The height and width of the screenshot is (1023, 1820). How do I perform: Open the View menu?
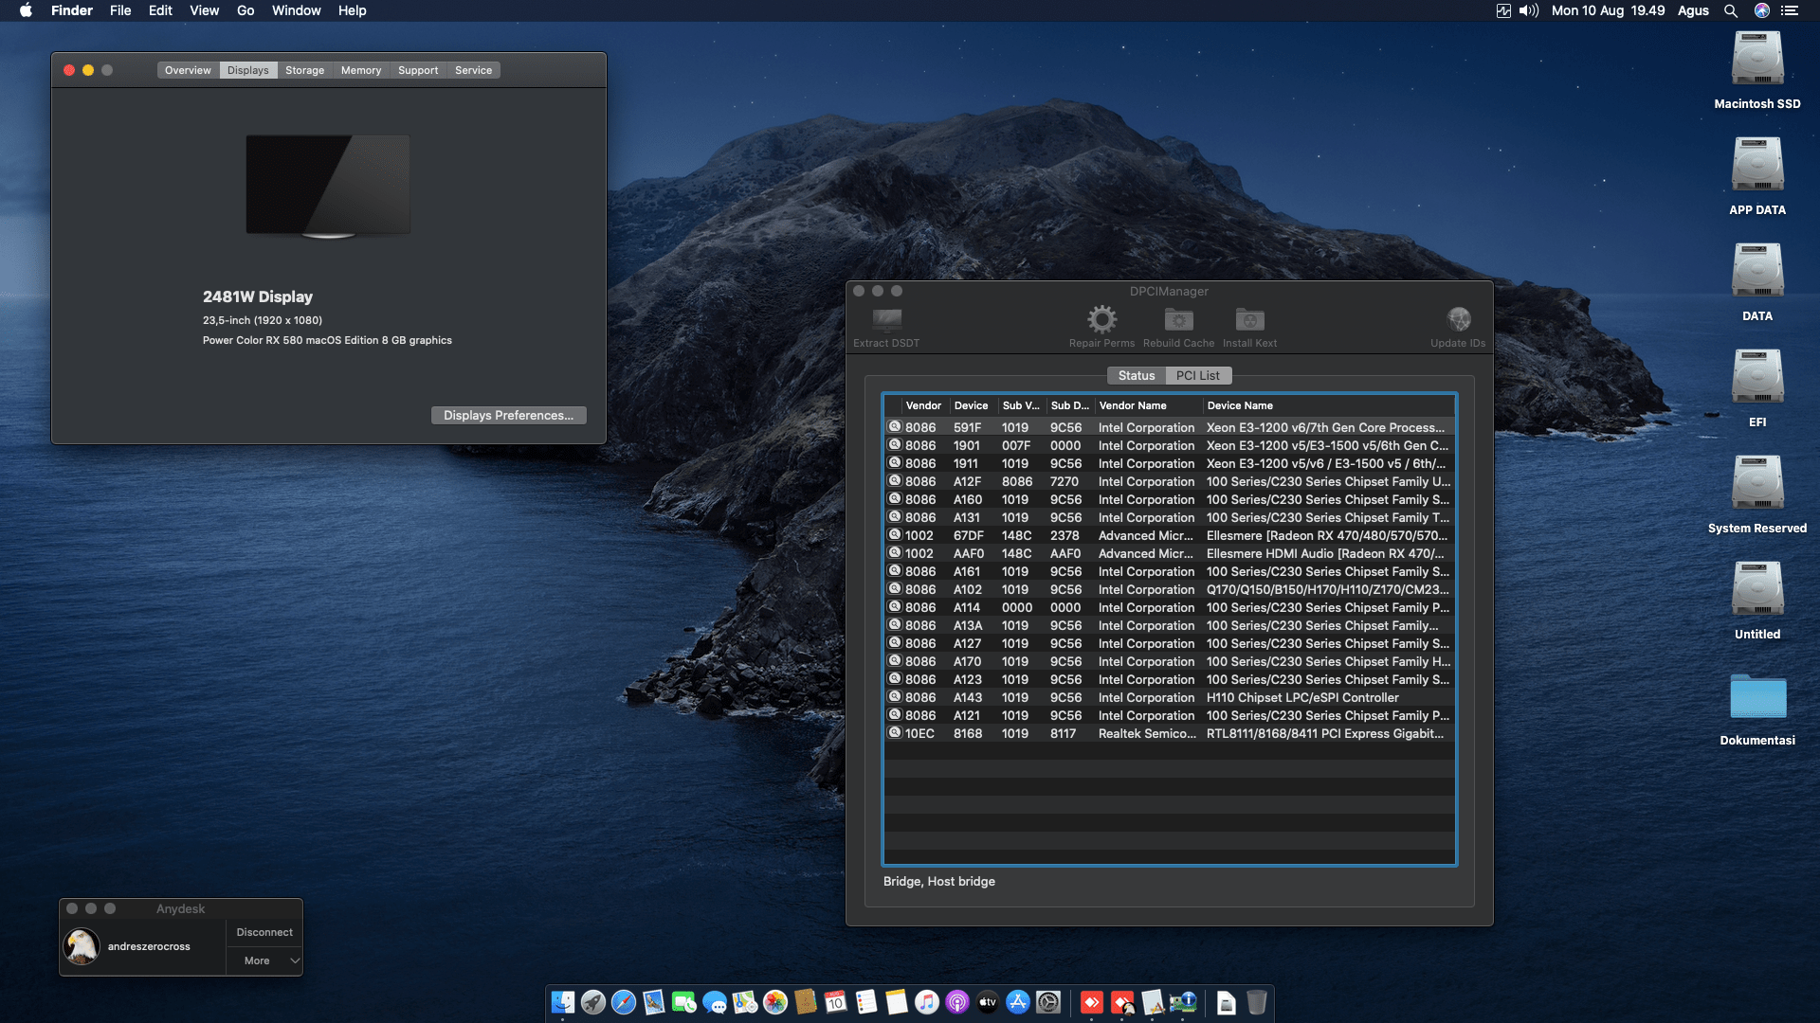[x=204, y=10]
